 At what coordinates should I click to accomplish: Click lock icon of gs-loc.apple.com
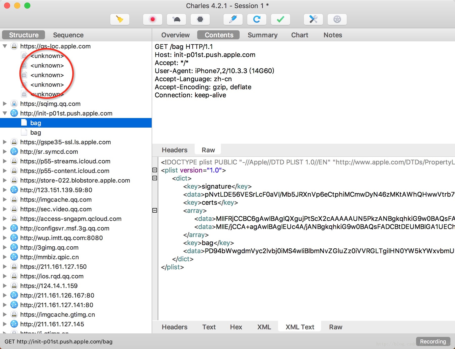[x=14, y=46]
